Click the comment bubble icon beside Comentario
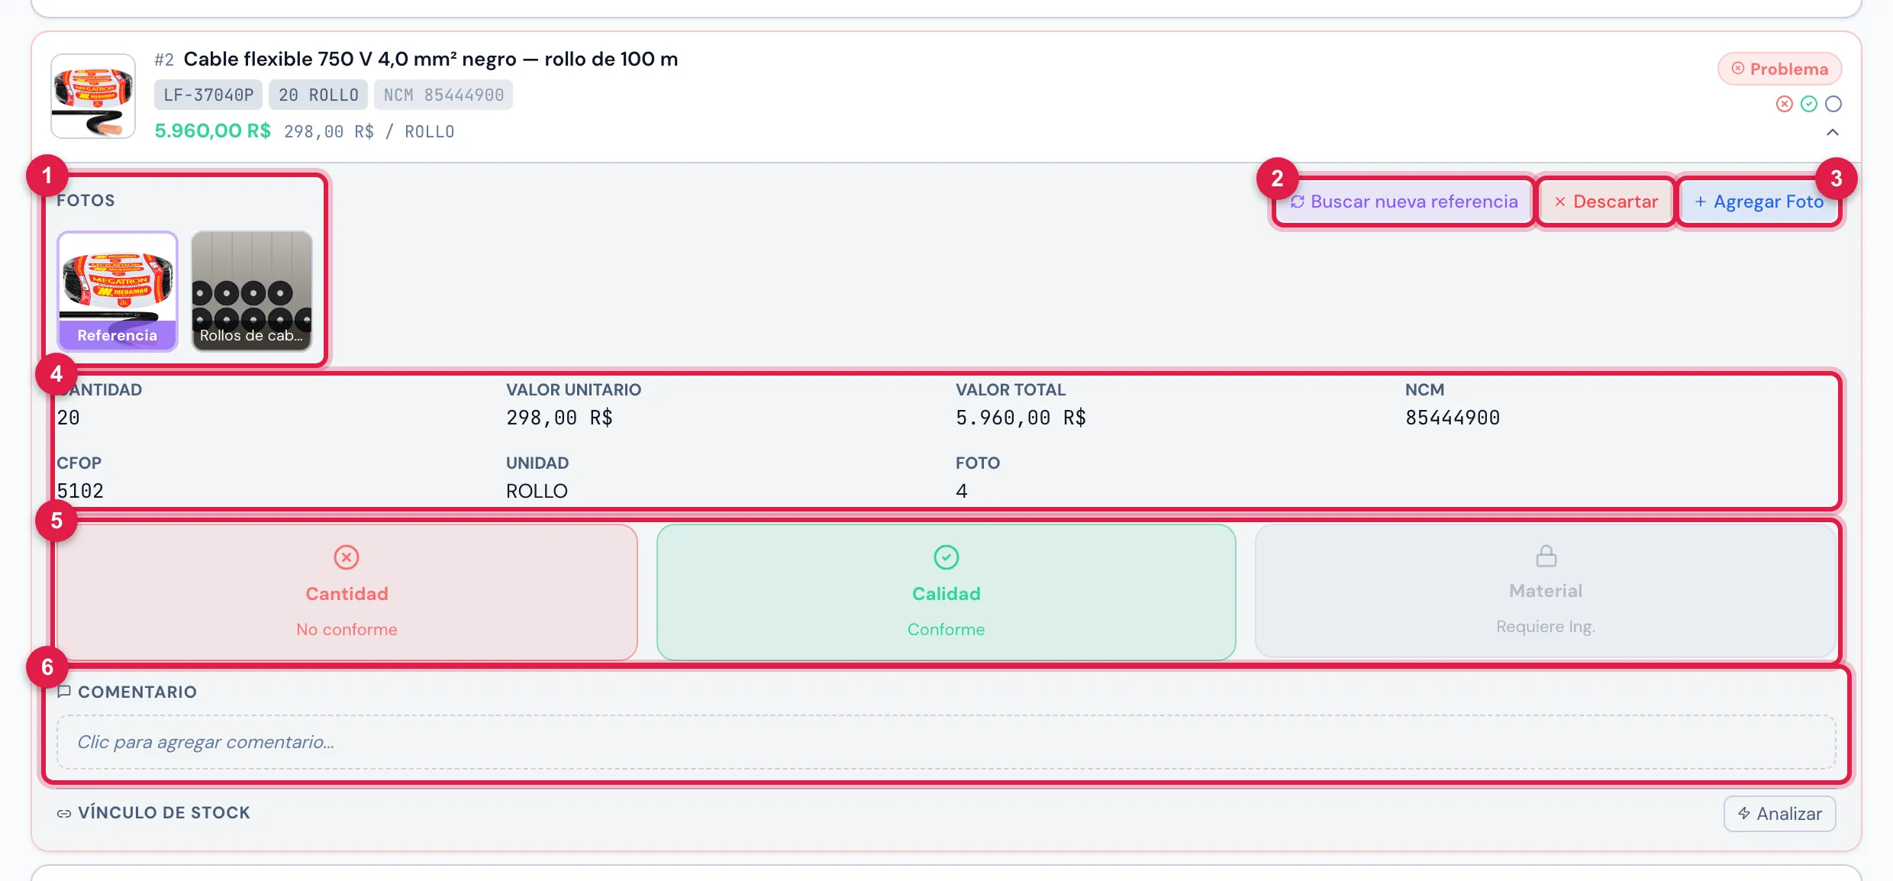This screenshot has height=881, width=1893. click(x=64, y=692)
